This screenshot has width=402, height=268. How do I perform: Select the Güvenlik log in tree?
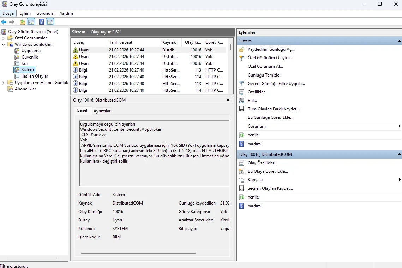pos(30,57)
